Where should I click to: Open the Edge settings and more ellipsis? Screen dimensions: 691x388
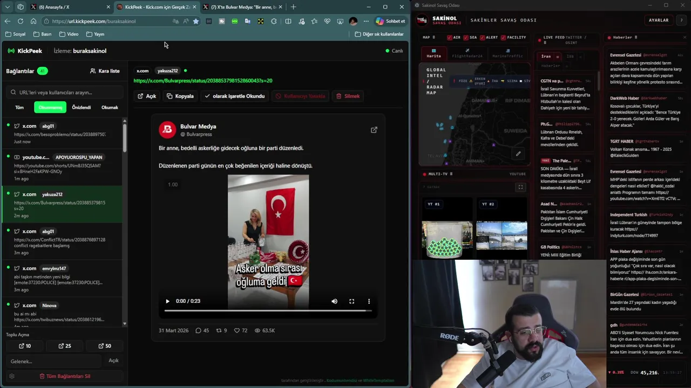(x=366, y=21)
